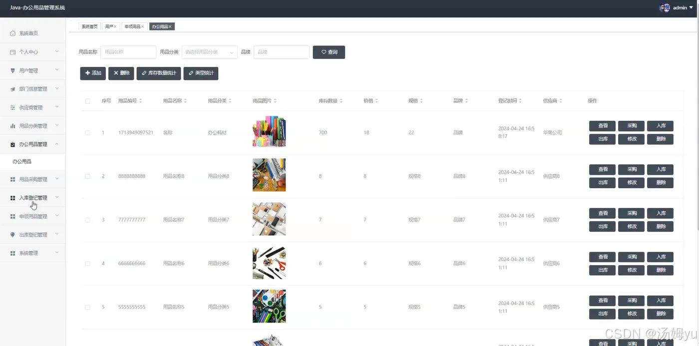Sort by 用品图片 column arrows
The image size is (699, 346).
275,101
